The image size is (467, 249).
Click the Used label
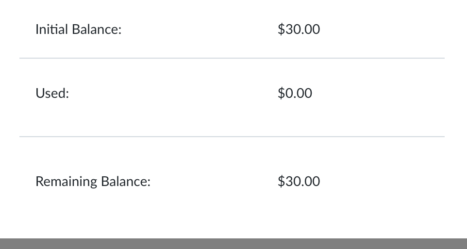point(52,93)
